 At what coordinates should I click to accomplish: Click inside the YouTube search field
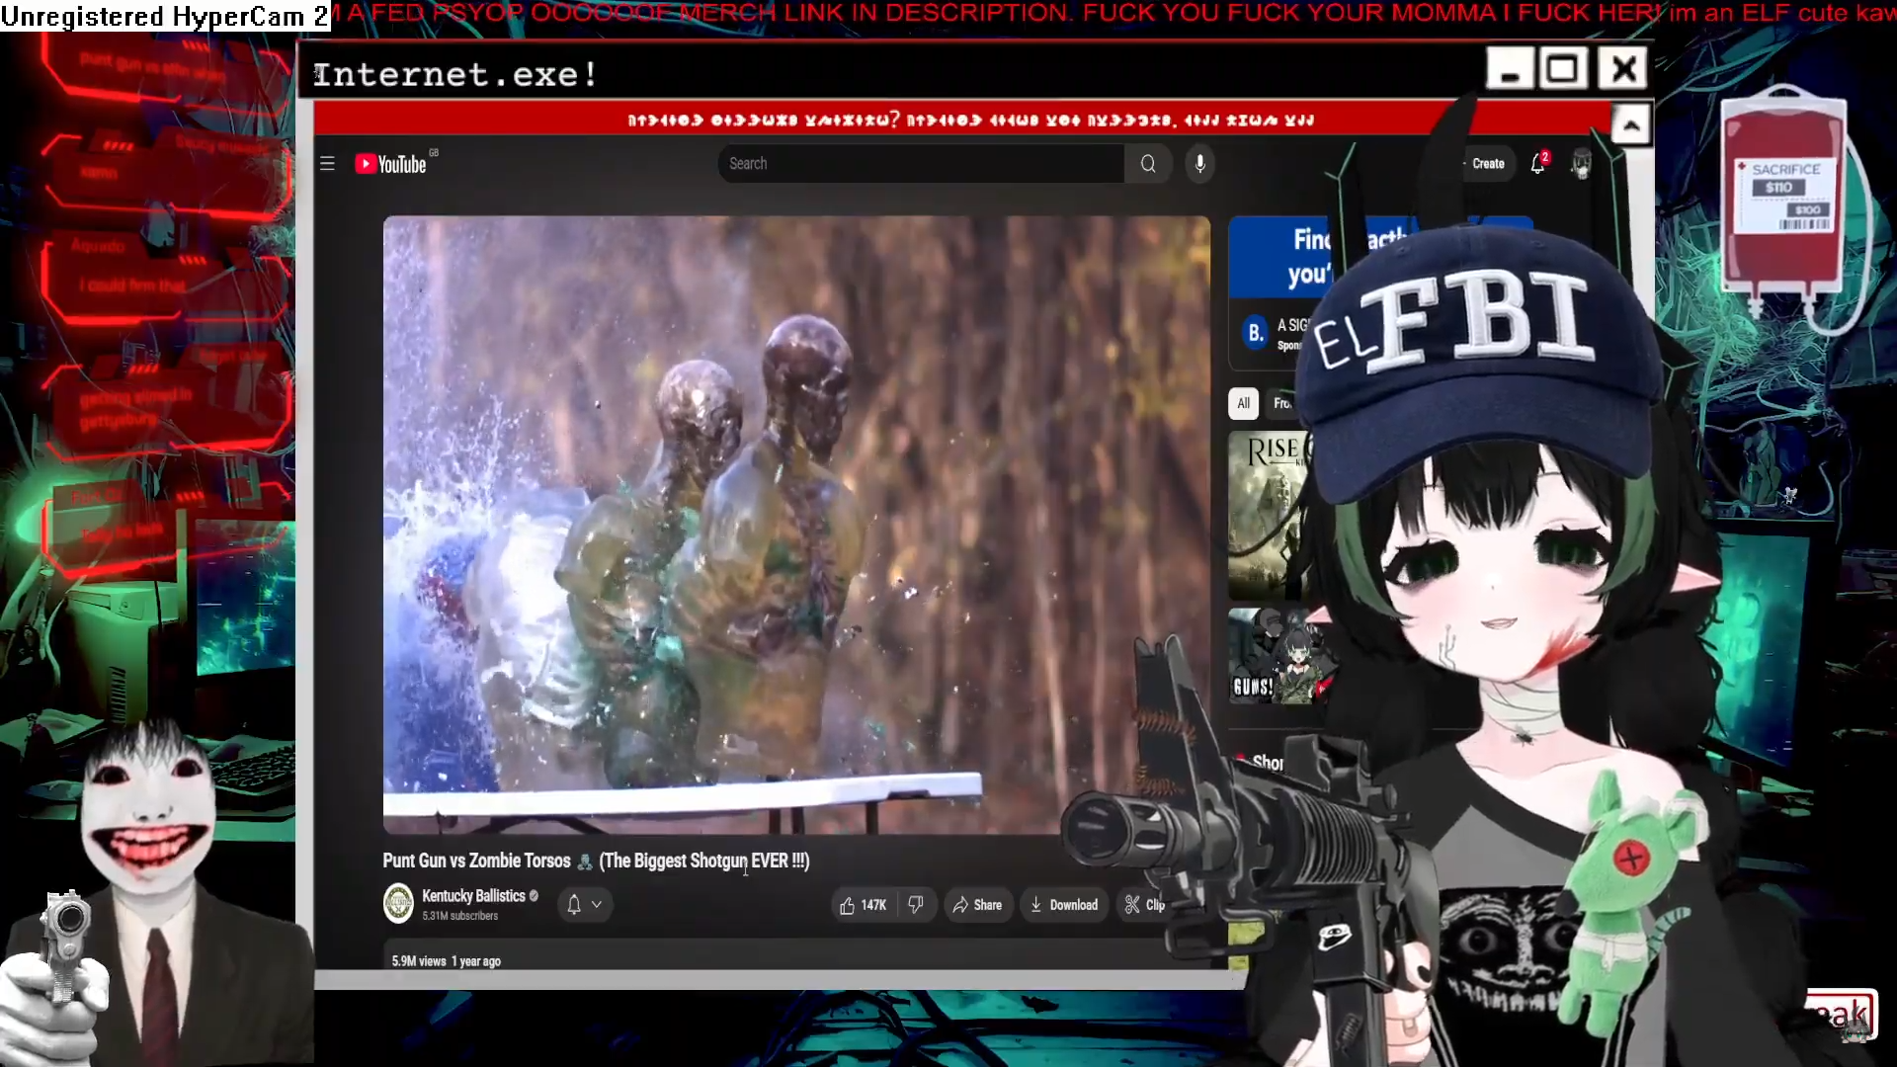tap(919, 164)
